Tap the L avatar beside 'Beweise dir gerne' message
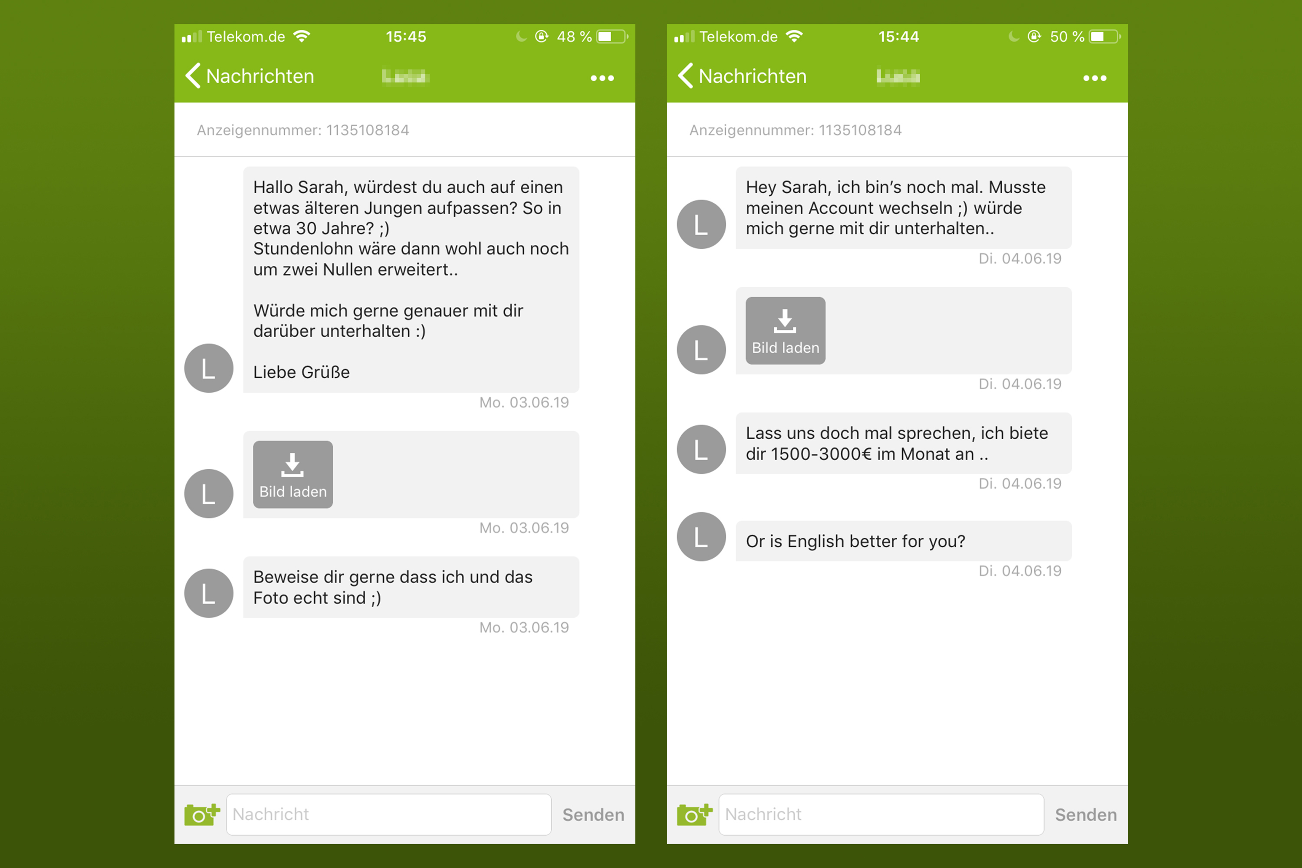The width and height of the screenshot is (1302, 868). coord(209,593)
